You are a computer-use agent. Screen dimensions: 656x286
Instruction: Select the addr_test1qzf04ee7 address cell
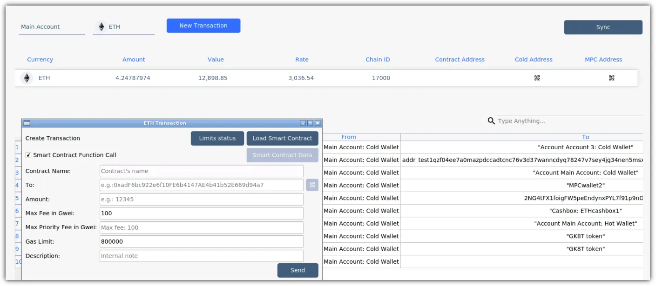(x=522, y=160)
